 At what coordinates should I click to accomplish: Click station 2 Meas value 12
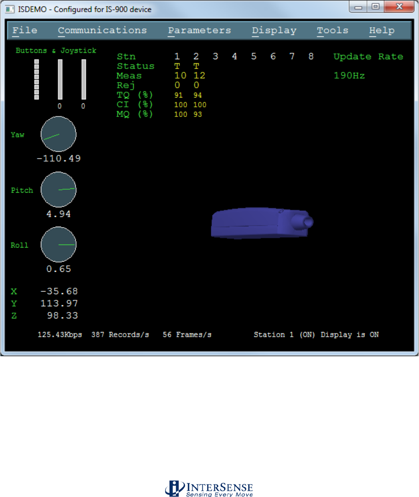(199, 75)
